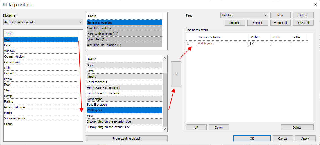This screenshot has height=145, width=320.
Task: Click Types list column header
Action: click(x=41, y=33)
